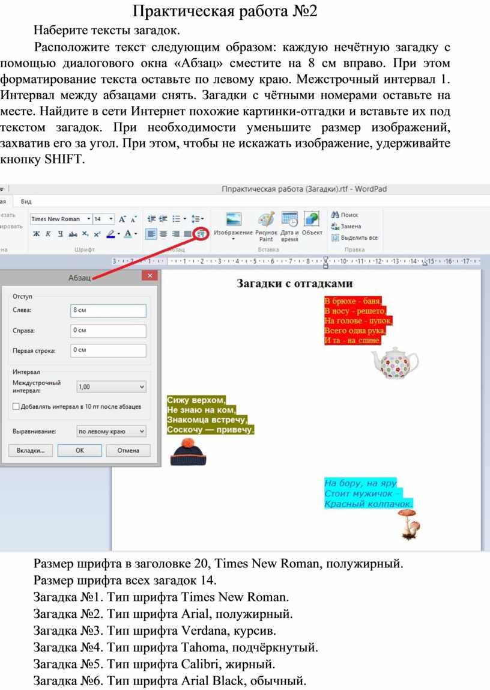Increase the paragraph indent

point(163,219)
